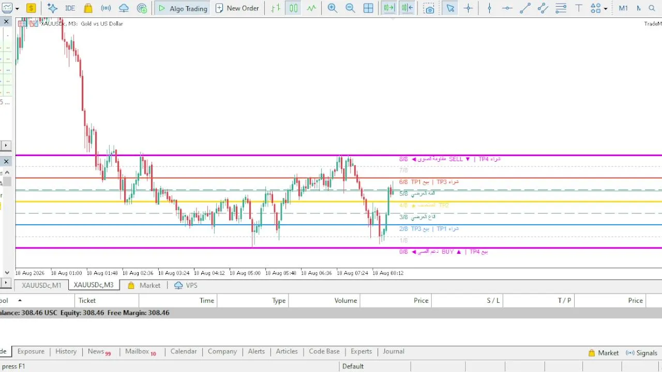Open the VPS tab
Screen dimensions: 662x372
click(186, 285)
